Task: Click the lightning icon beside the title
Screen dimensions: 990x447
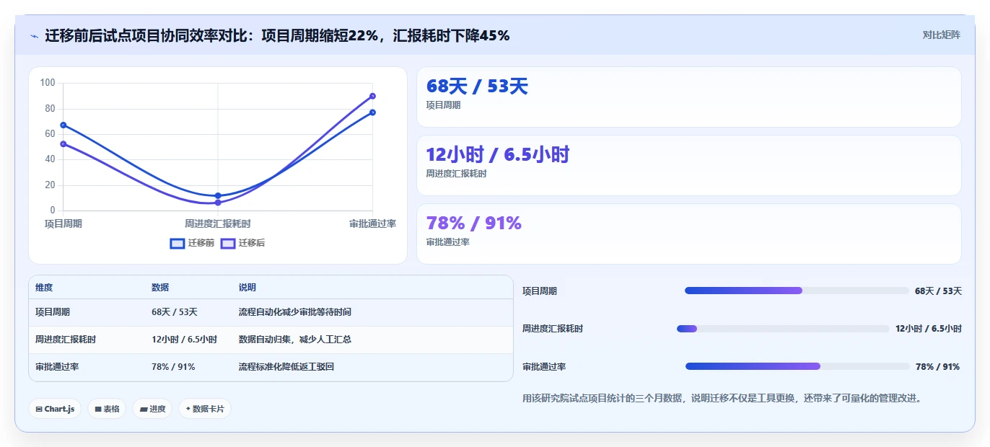Action: [34, 36]
